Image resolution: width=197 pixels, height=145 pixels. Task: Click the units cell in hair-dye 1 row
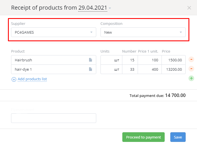pos(111,69)
